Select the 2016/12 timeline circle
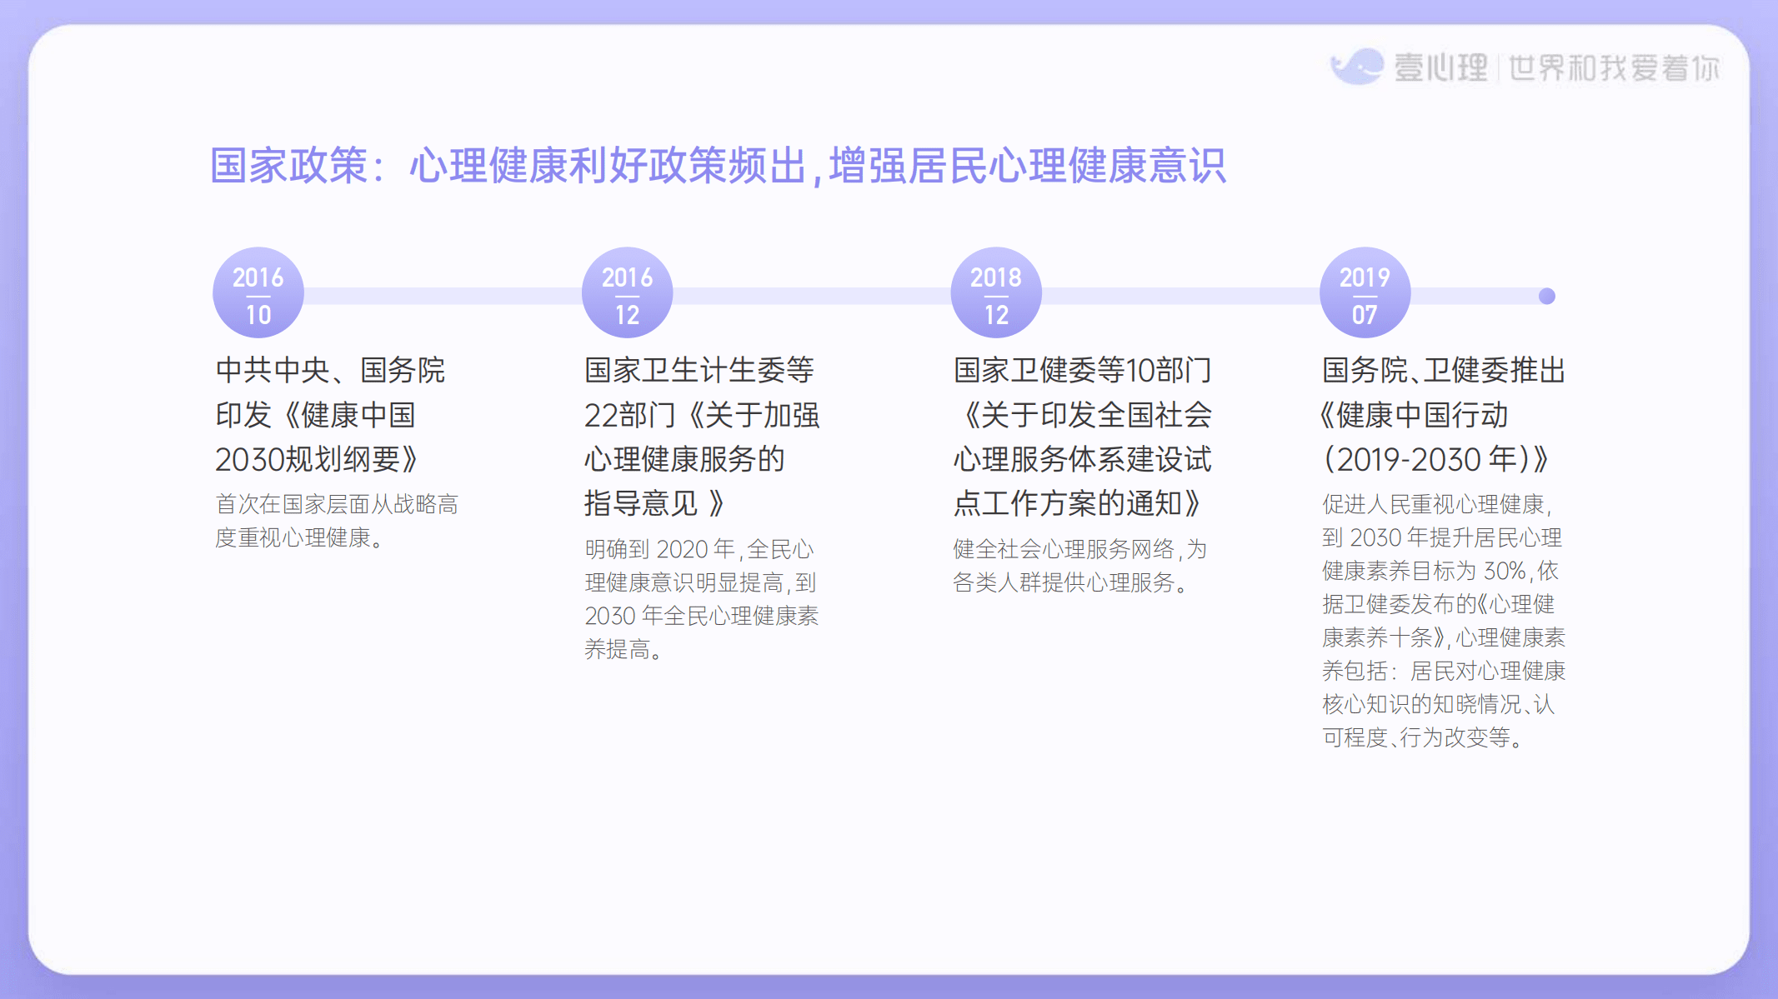Viewport: 1778px width, 999px height. tap(627, 292)
